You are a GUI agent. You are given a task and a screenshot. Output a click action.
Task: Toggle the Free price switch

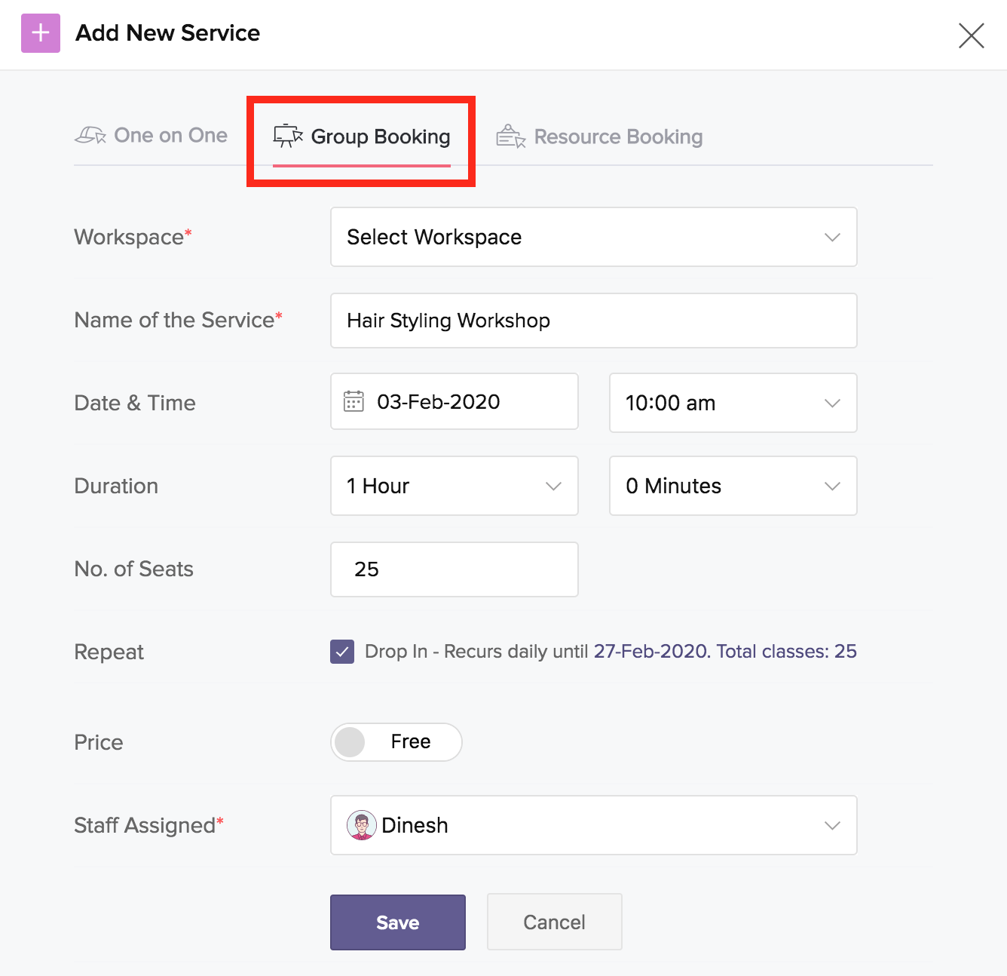pos(396,742)
